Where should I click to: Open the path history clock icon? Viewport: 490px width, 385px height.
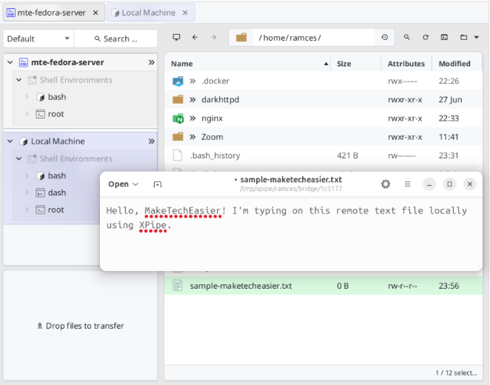point(385,38)
